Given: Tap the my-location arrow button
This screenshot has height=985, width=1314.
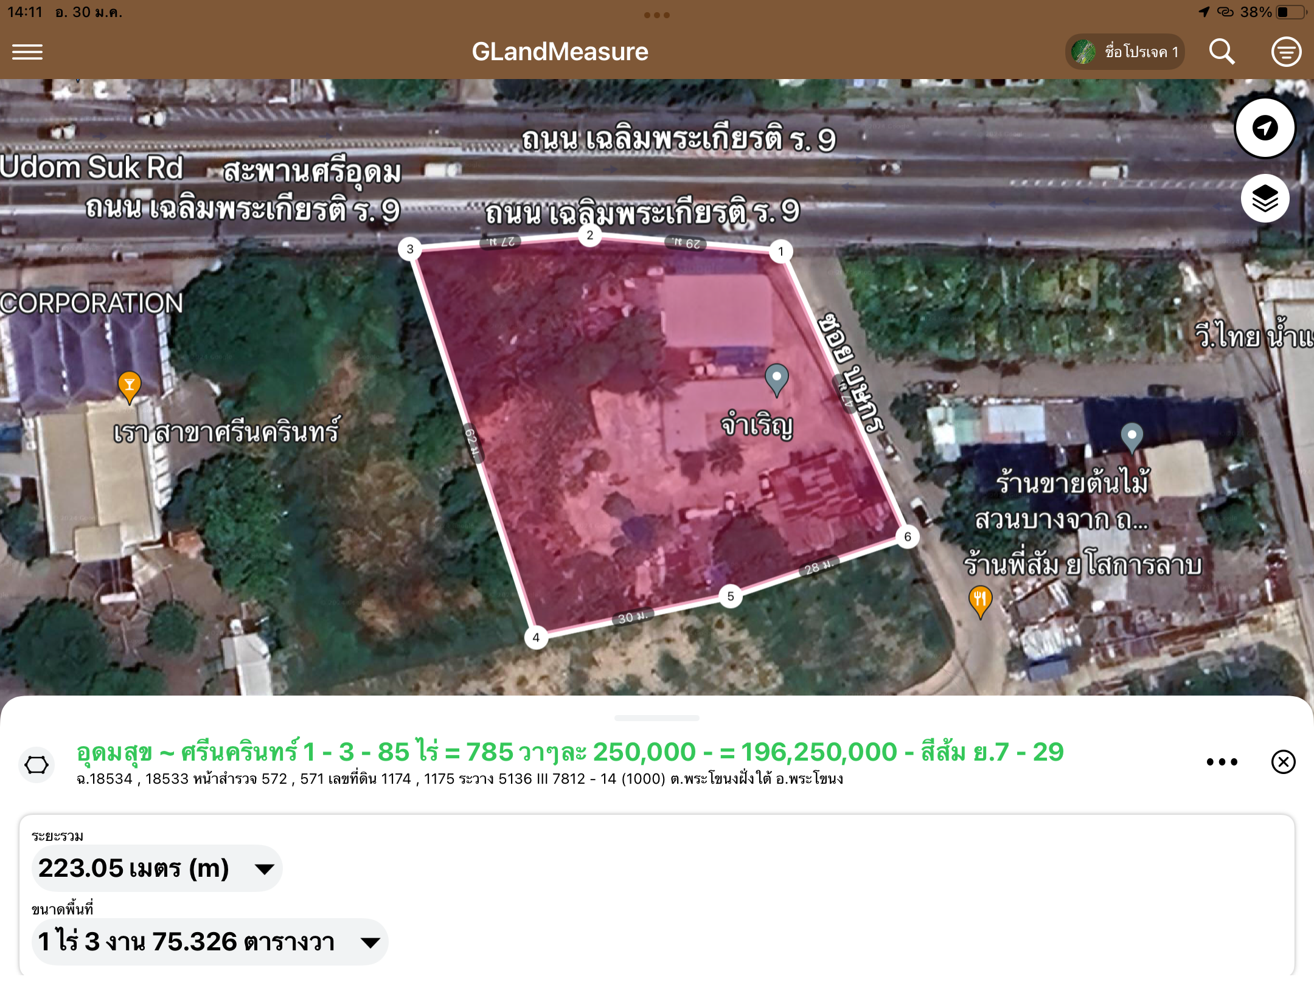Looking at the screenshot, I should 1265,128.
